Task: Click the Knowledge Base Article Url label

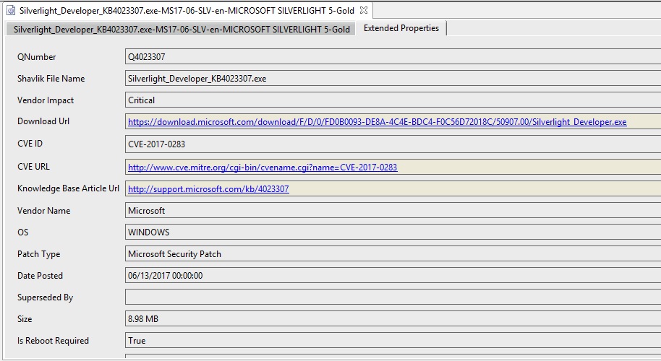Action: [68, 188]
